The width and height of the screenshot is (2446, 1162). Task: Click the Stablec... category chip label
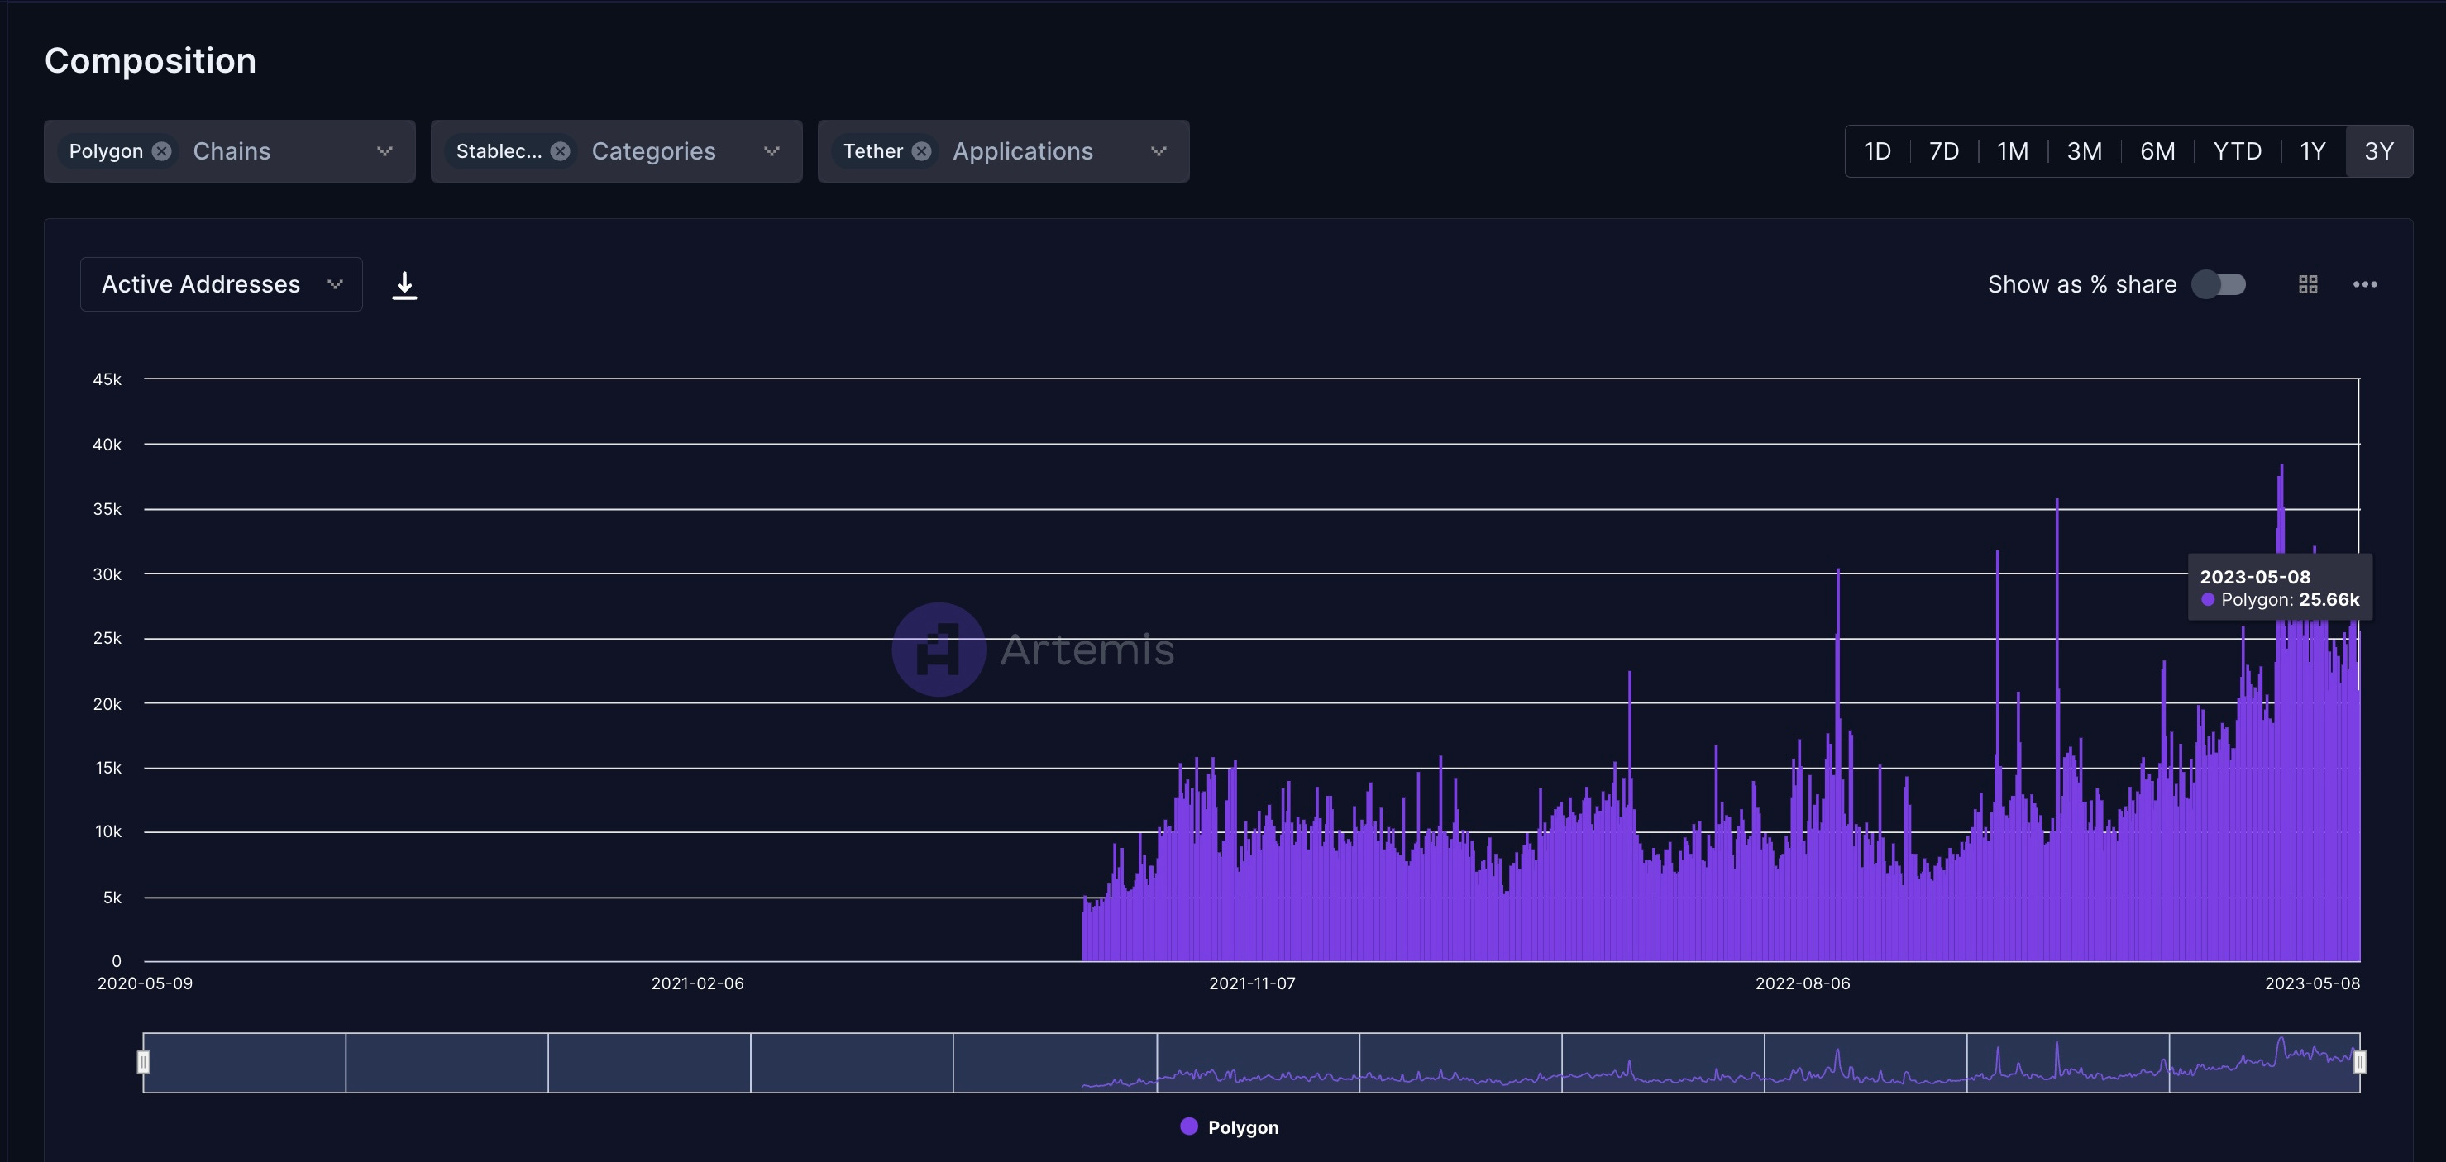click(499, 151)
